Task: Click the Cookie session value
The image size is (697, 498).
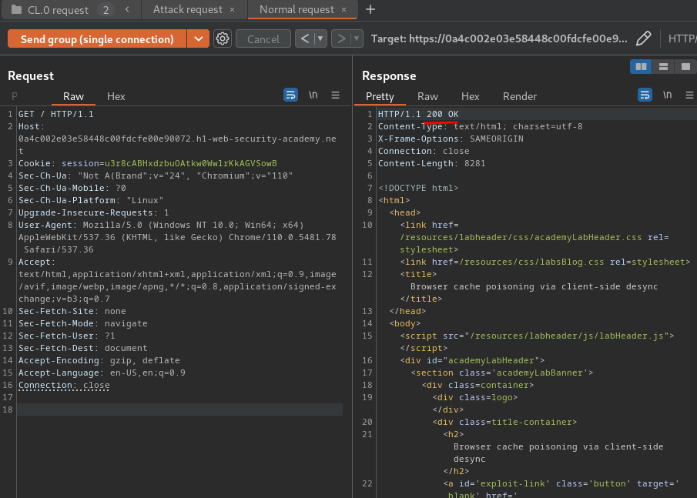Action: (191, 163)
